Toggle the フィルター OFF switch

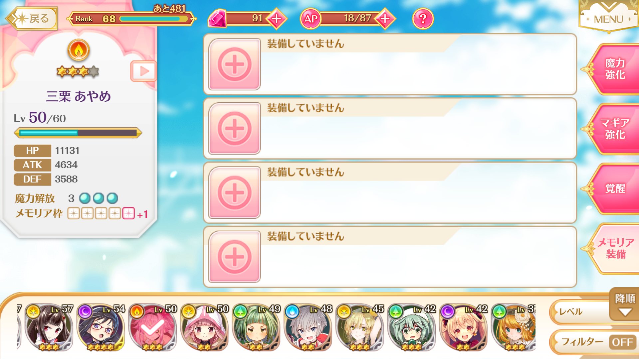click(622, 342)
